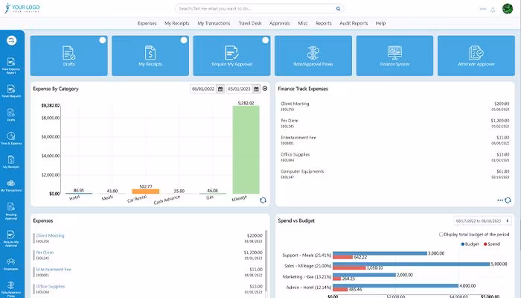Image resolution: width=521 pixels, height=298 pixels.
Task: Click Sales - Mileage red spend bar
Action: coord(349,267)
